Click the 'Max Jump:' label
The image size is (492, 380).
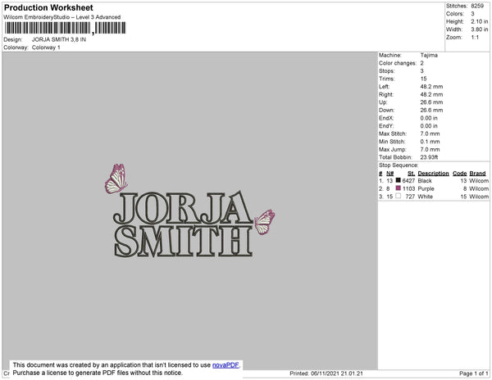[393, 149]
